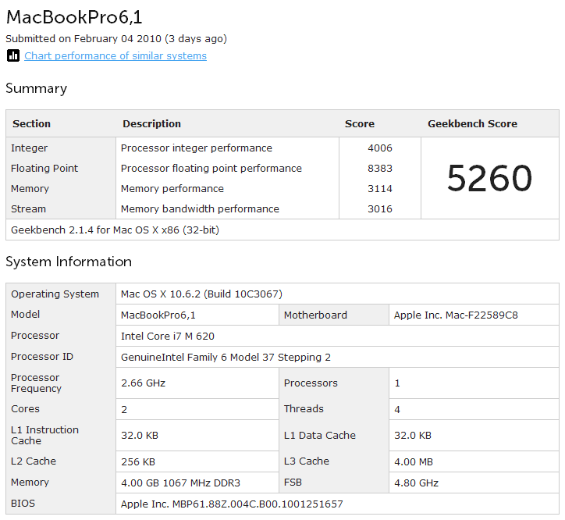Click the 2.66 GHz processor frequency value
The height and width of the screenshot is (520, 565).
[143, 383]
